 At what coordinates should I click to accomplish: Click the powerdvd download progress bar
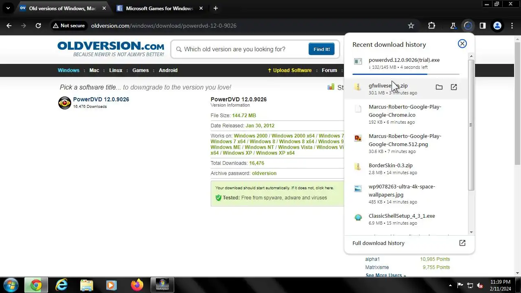pos(406,74)
